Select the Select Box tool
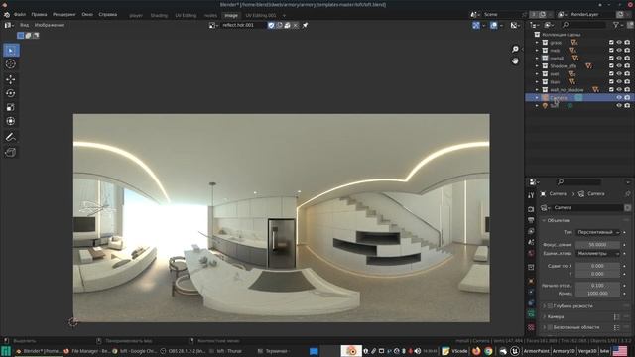 [11, 51]
